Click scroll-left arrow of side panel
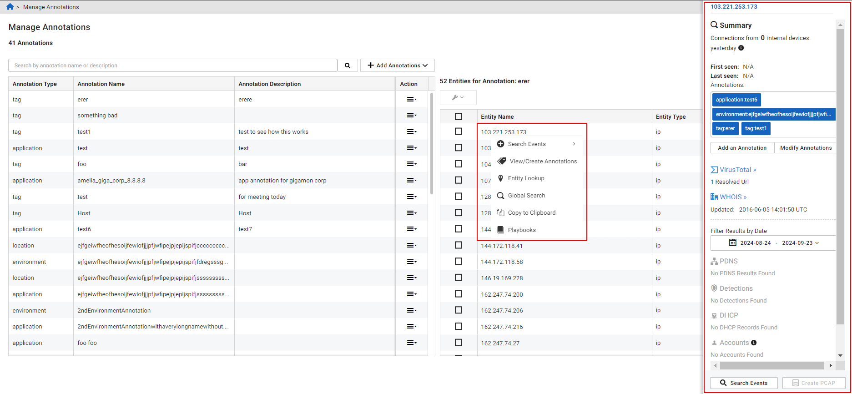The image size is (852, 394). (716, 365)
